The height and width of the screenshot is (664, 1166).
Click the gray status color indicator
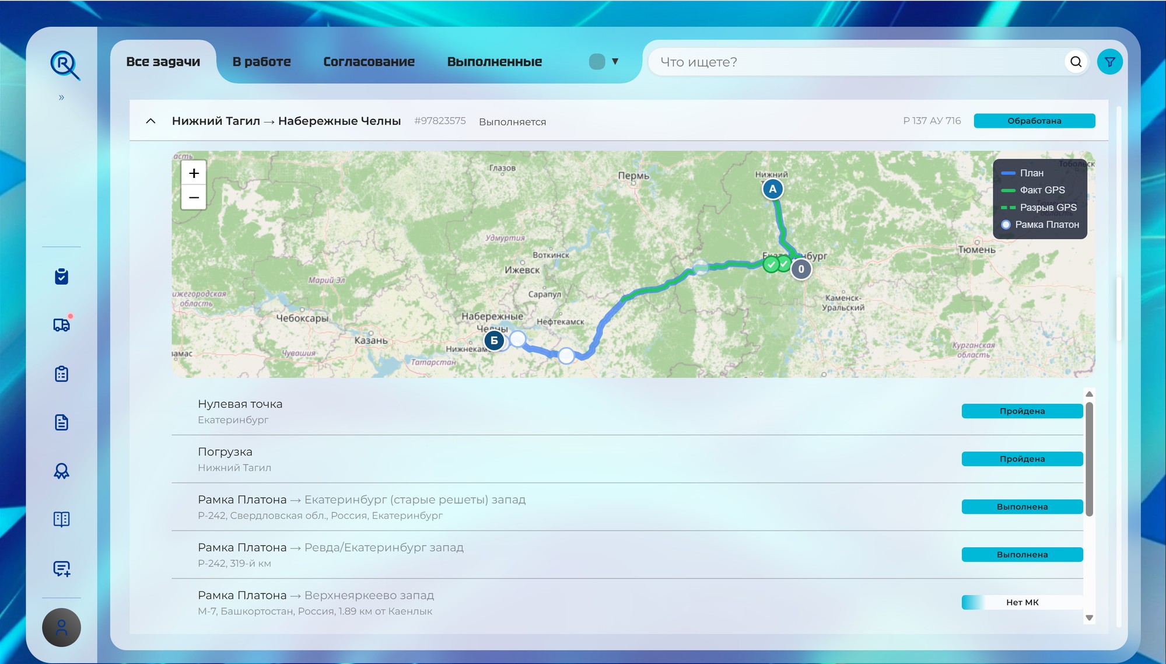pyautogui.click(x=597, y=62)
